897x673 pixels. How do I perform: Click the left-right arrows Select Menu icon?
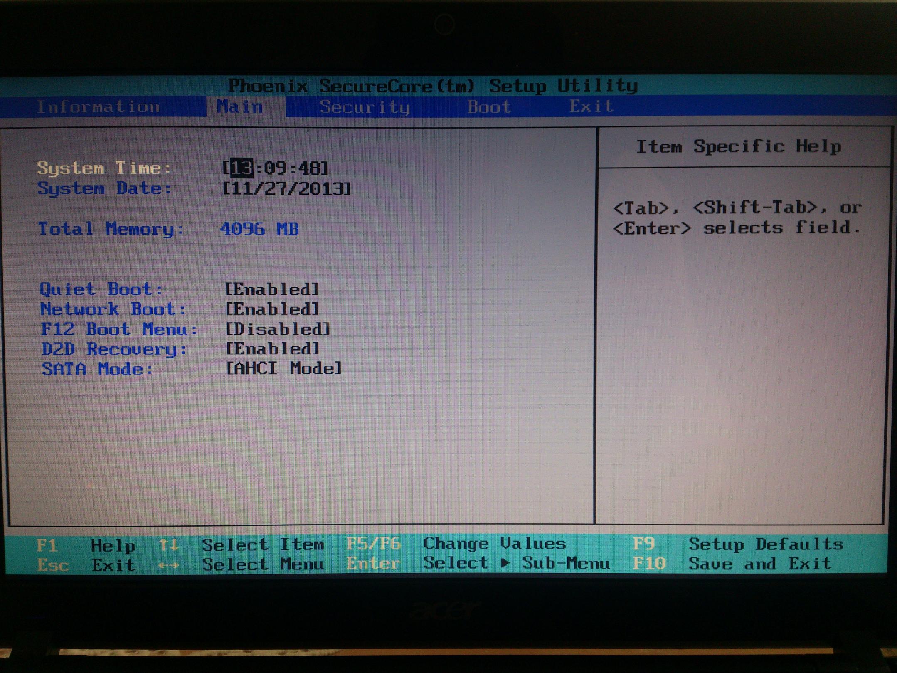(x=168, y=565)
